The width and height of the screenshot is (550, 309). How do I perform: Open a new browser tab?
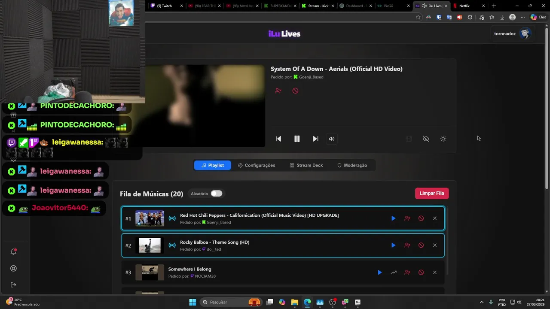coord(494,6)
